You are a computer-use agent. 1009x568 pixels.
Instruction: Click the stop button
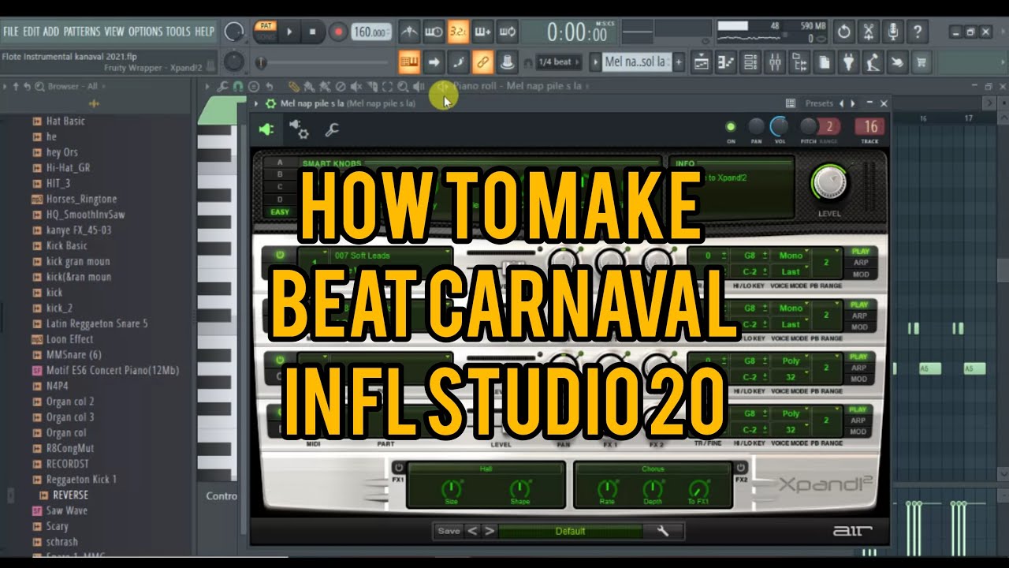pyautogui.click(x=312, y=32)
